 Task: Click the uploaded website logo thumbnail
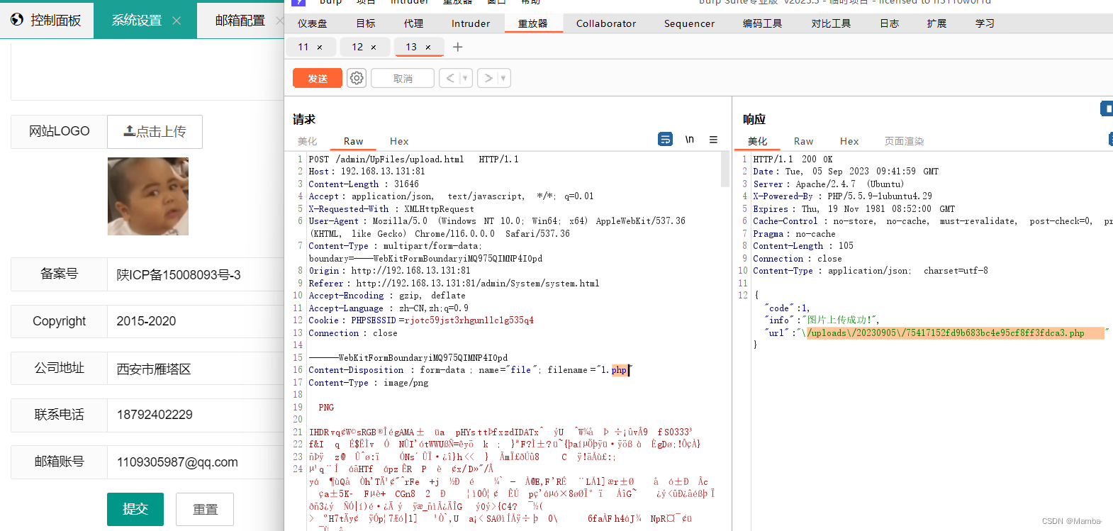point(148,196)
